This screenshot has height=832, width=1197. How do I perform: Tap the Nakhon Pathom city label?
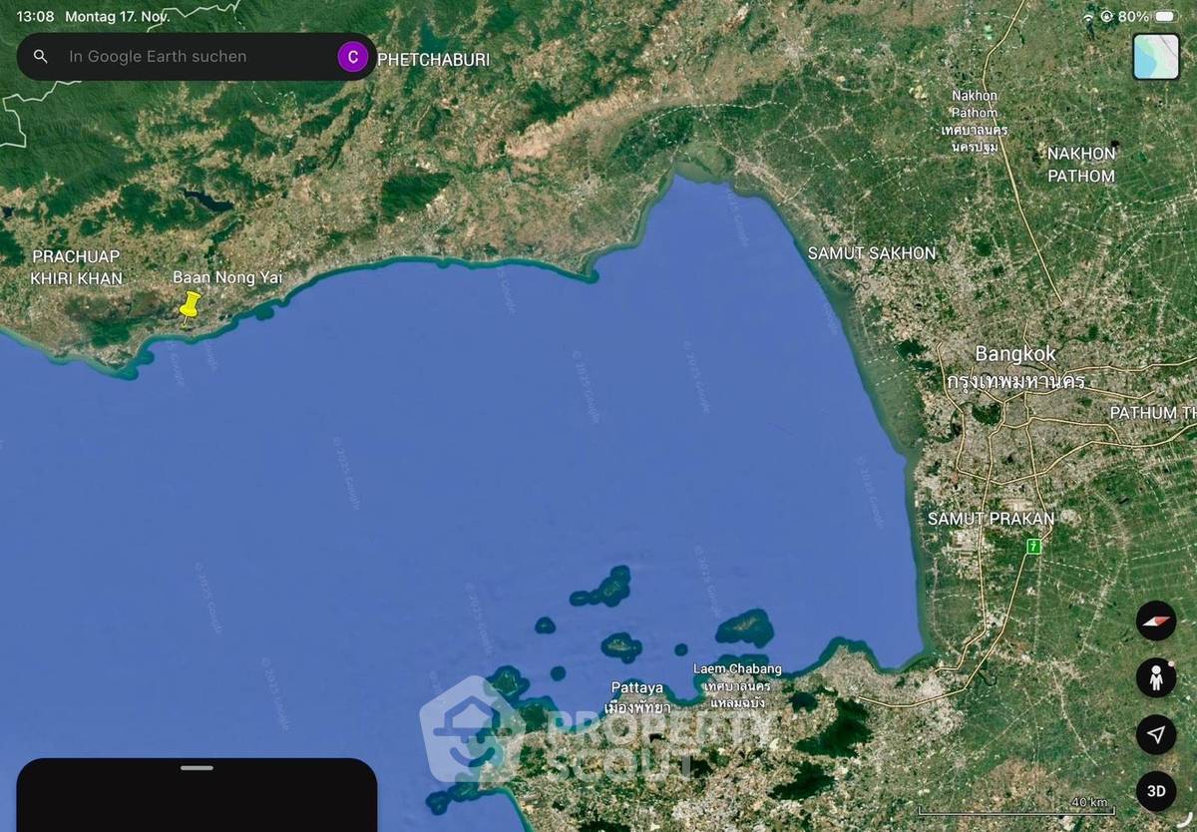coord(974,104)
